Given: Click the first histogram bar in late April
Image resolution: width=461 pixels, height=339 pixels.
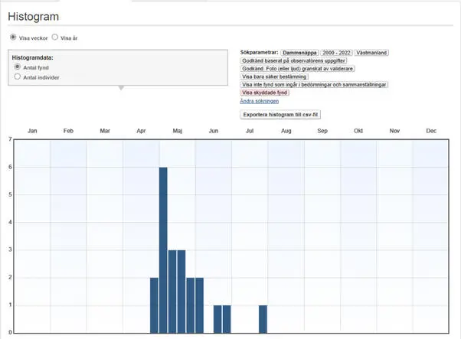Looking at the screenshot, I should (154, 305).
